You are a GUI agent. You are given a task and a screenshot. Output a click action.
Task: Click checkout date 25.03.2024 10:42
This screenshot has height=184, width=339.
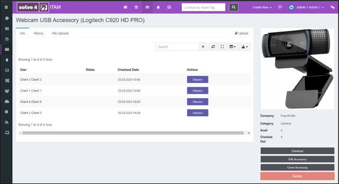(129, 80)
